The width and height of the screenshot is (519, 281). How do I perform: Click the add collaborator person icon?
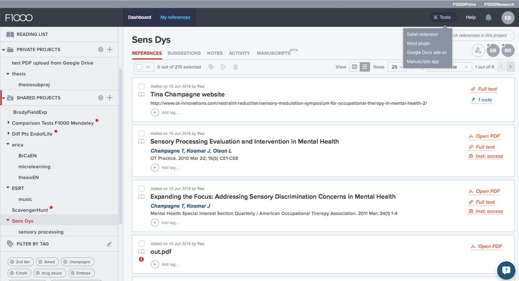coord(478,50)
